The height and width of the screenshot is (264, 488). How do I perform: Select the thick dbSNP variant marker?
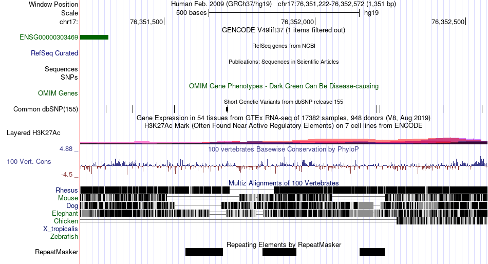tap(227, 109)
